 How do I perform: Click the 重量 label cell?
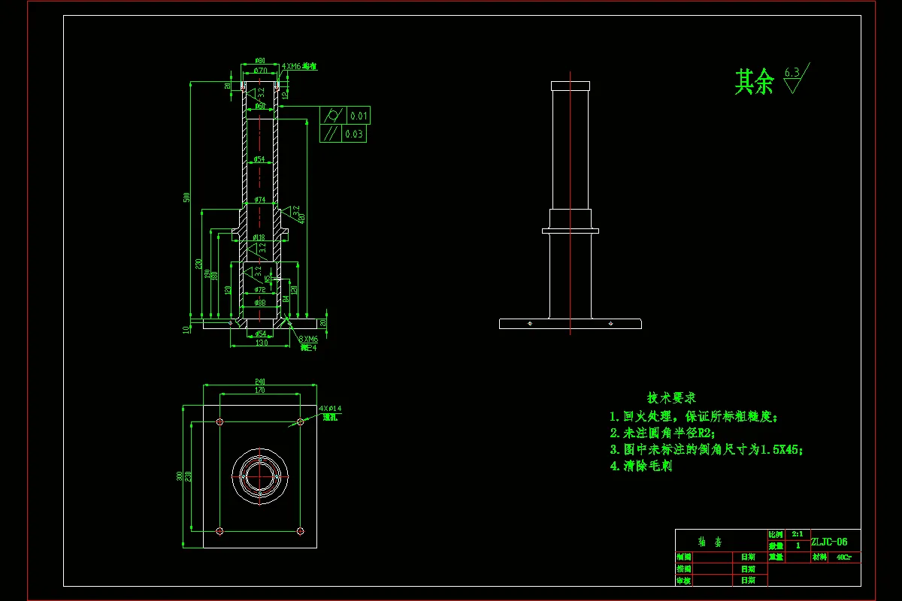coord(776,557)
